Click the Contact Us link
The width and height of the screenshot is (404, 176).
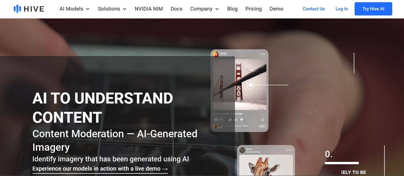click(314, 9)
